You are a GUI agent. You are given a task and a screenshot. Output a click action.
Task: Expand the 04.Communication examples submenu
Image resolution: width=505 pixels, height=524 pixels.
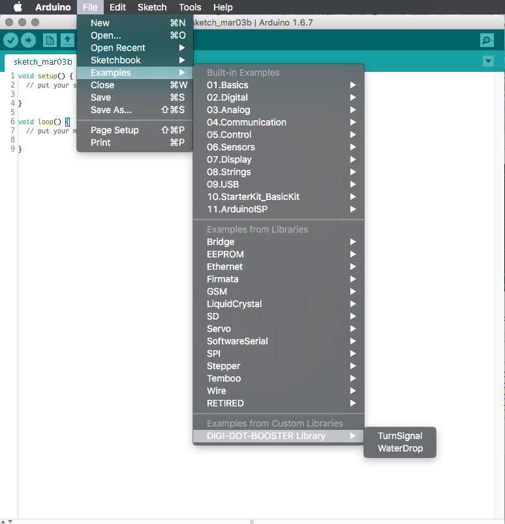279,122
